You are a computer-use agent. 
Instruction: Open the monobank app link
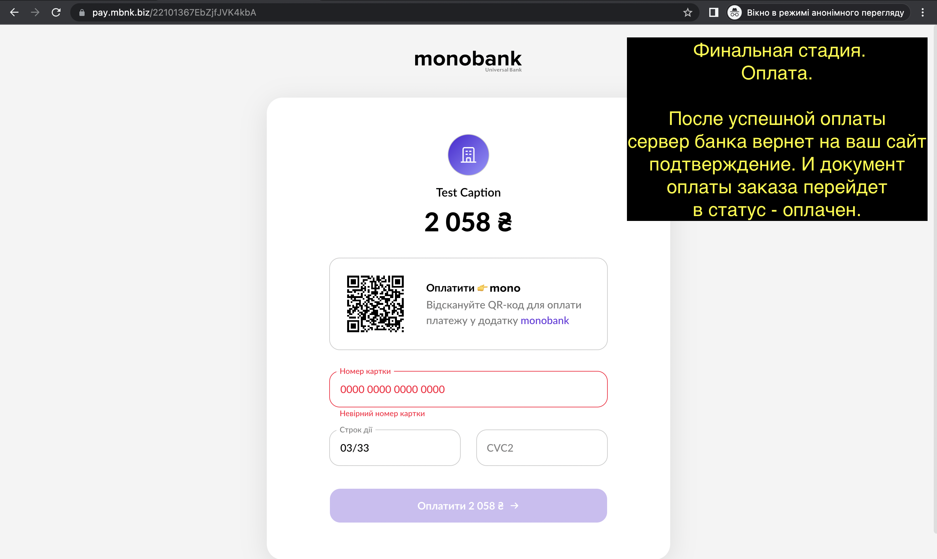(x=545, y=320)
